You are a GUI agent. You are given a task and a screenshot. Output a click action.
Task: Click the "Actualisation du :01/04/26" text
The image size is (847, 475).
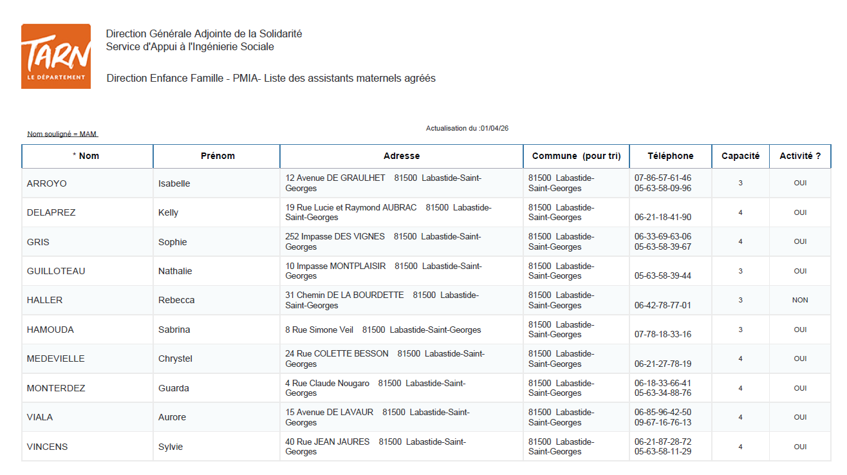[x=467, y=127]
